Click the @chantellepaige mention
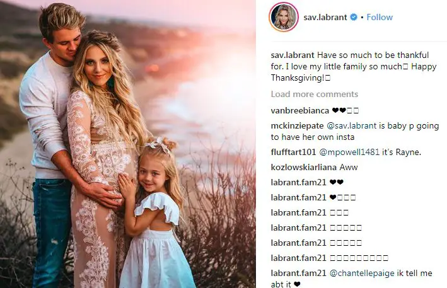The image size is (447, 288). [x=362, y=273]
